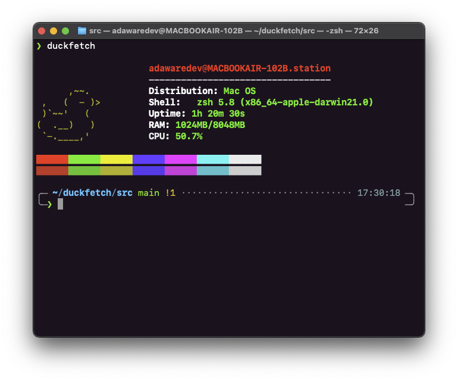Click the green prompt arrow beside cursor
The height and width of the screenshot is (381, 458).
(x=49, y=204)
